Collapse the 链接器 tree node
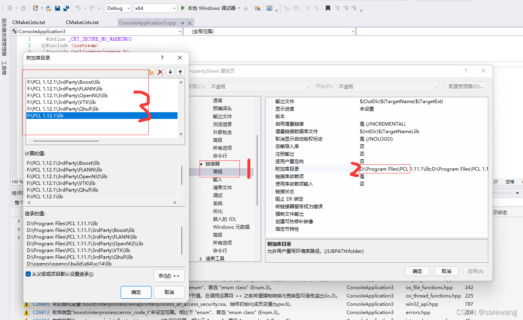This screenshot has height=320, width=523. point(202,164)
